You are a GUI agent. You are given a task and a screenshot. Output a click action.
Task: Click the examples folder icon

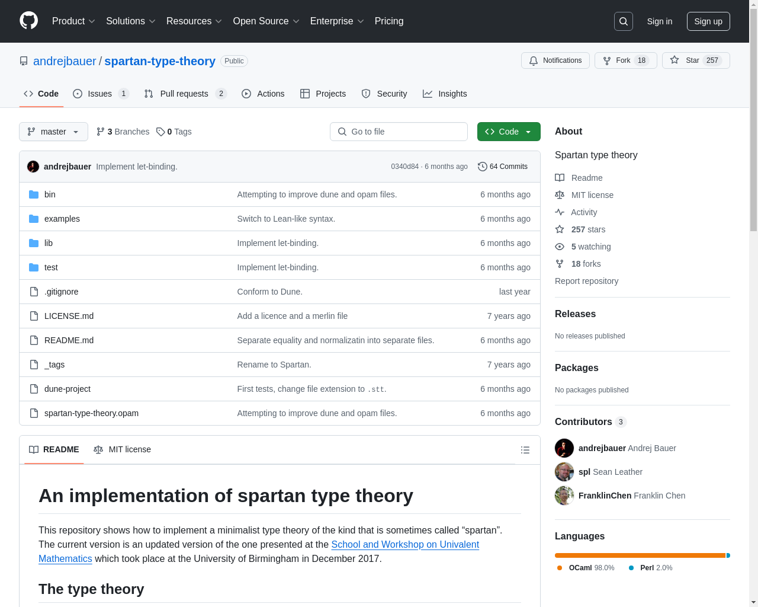(34, 219)
